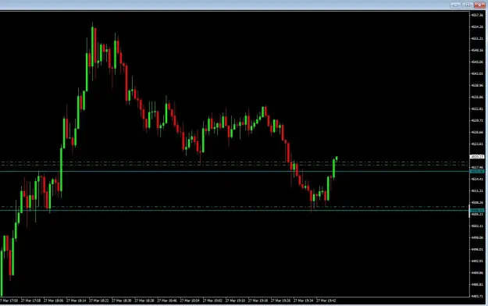The image size is (488, 306).
Task: Click the 4545.06 price label
Action: point(477,62)
